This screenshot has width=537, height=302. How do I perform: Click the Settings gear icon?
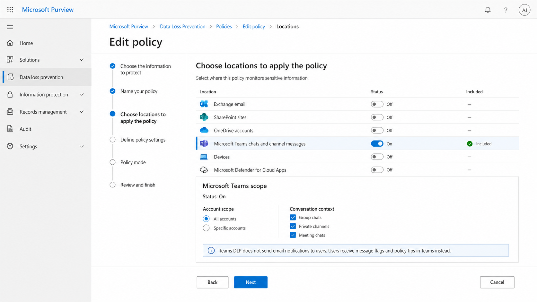(10, 146)
